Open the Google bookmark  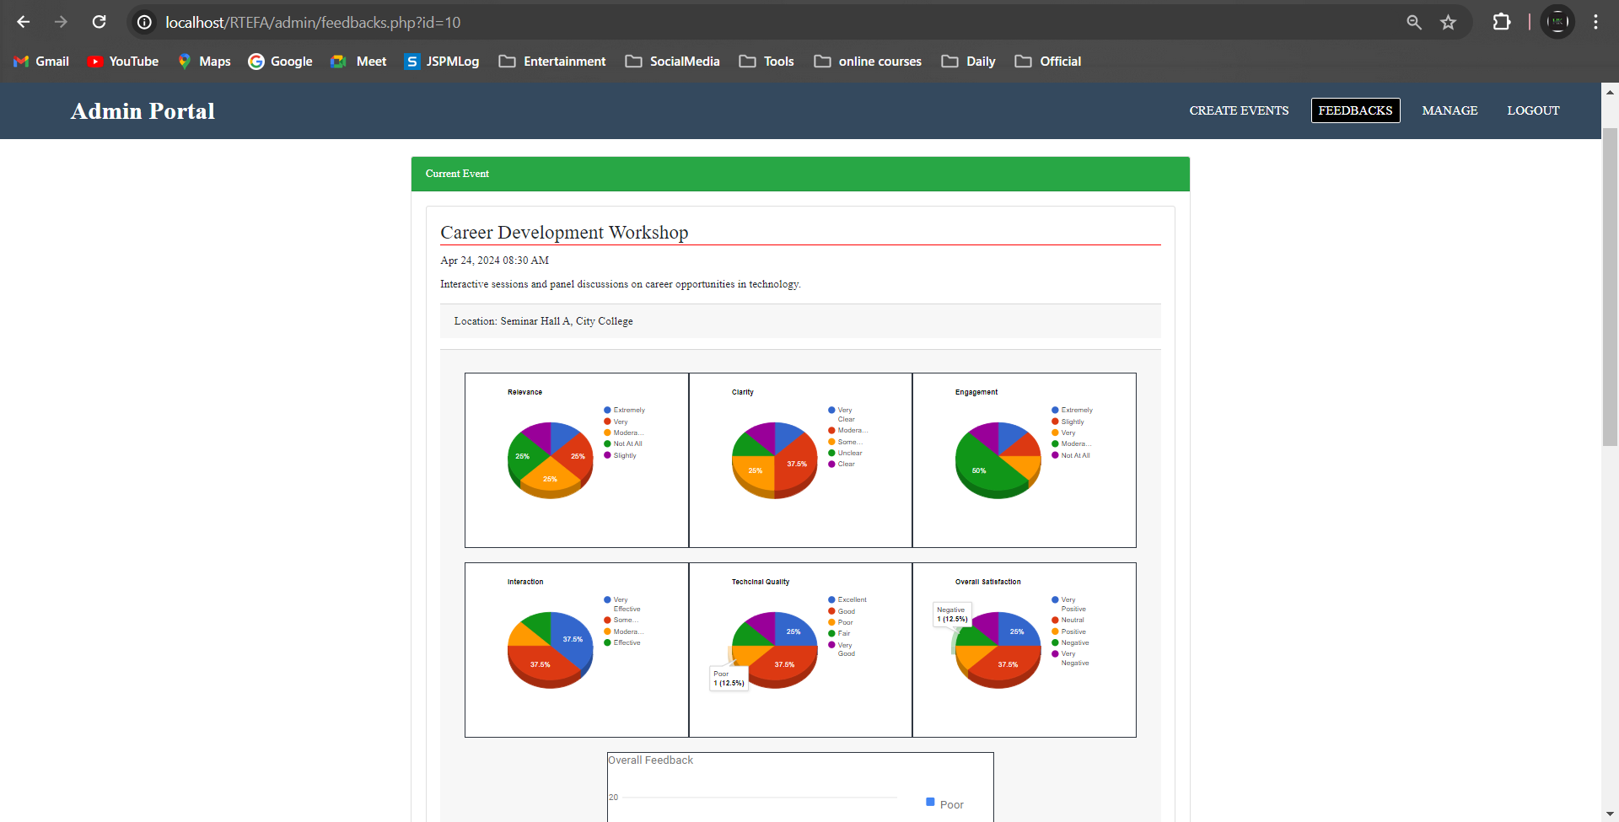(280, 62)
